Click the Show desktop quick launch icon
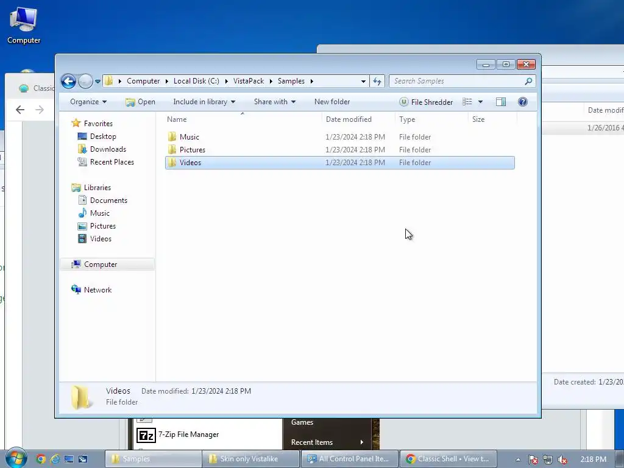Image resolution: width=624 pixels, height=468 pixels. coord(69,459)
